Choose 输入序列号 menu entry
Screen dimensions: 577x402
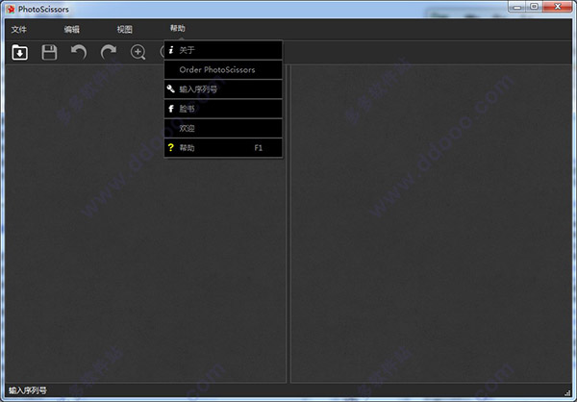[223, 89]
